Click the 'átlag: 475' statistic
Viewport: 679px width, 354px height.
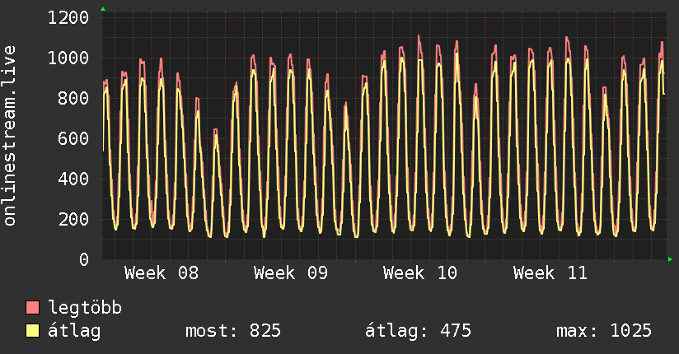(418, 332)
